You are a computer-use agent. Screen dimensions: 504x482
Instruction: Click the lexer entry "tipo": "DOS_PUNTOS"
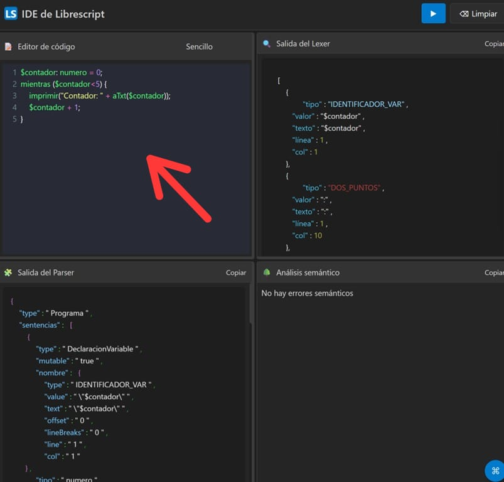(x=343, y=188)
